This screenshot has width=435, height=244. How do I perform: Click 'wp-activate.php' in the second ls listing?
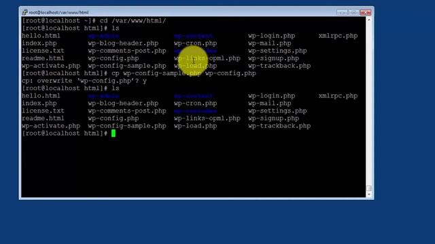[51, 126]
